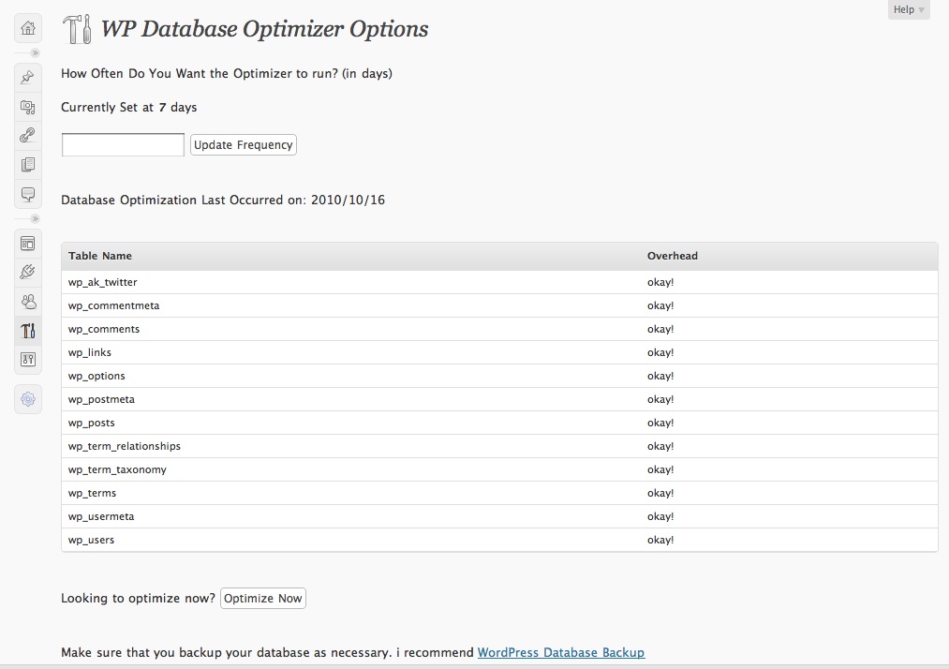Viewport: 949px width, 669px height.
Task: Click the Optimize Now button
Action: [262, 598]
